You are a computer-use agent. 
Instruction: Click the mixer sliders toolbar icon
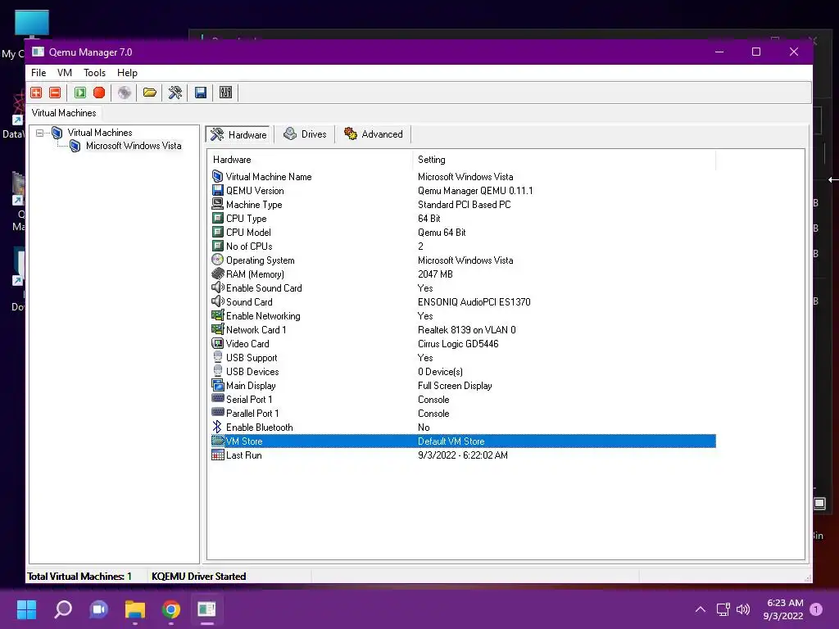click(x=226, y=93)
